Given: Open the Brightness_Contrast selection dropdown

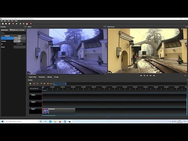Looking at the screenshot, I should [18, 30].
